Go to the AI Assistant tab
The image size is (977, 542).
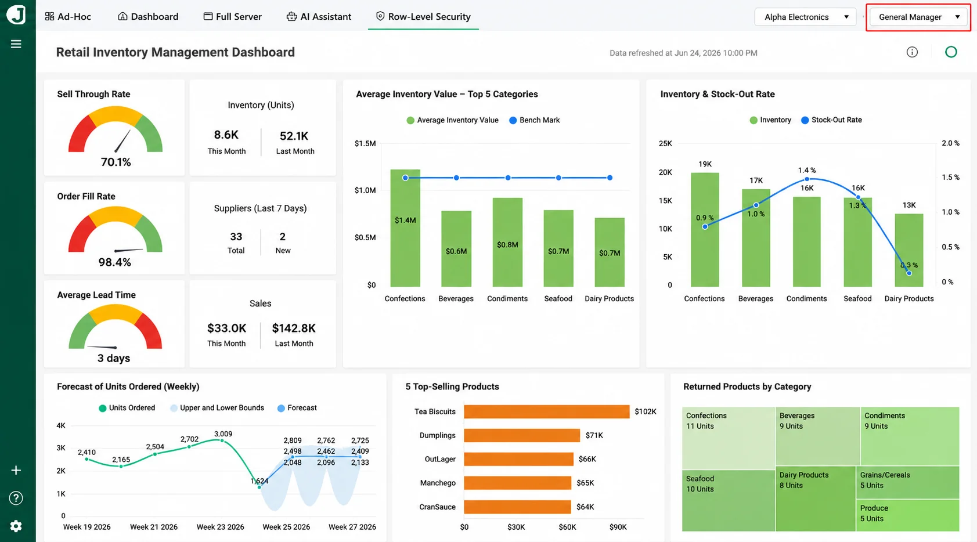click(x=319, y=16)
